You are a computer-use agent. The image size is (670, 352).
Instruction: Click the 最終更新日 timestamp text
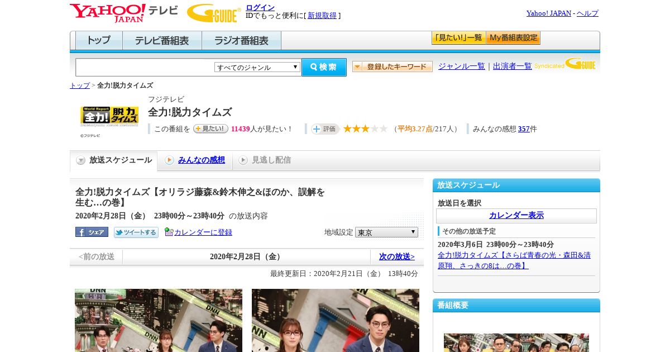click(x=344, y=274)
